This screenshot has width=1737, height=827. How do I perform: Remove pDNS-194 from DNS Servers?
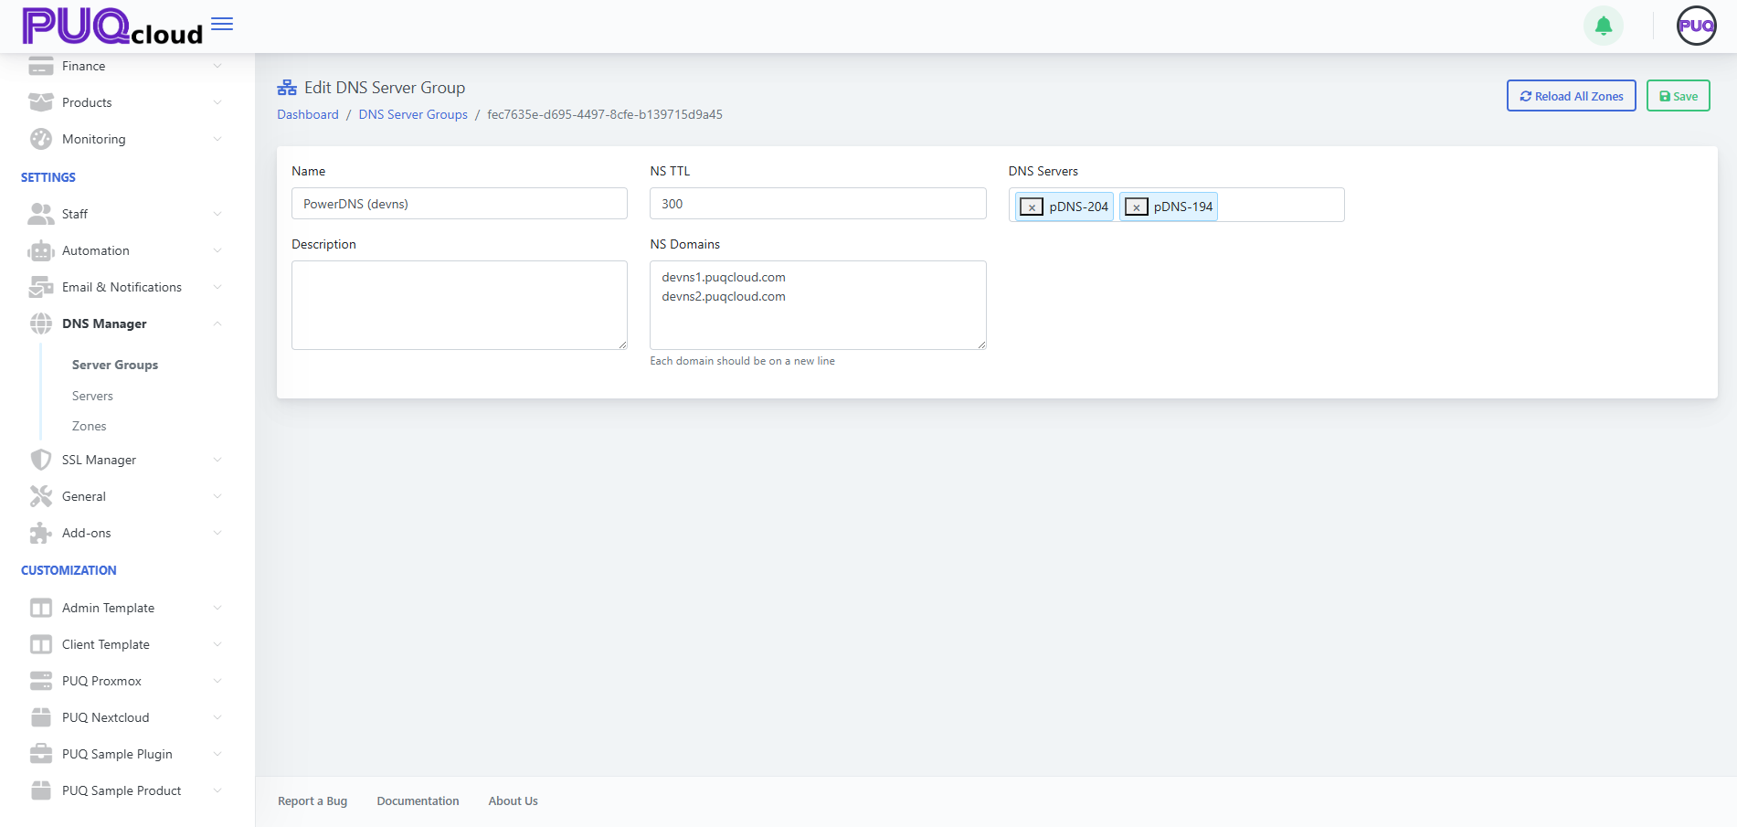[x=1136, y=207]
